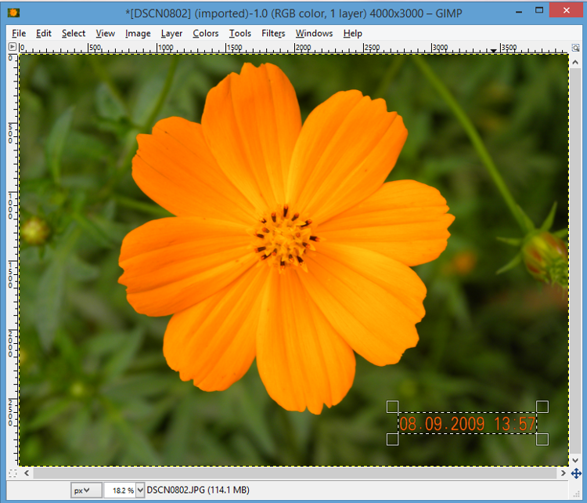Click the 18.2 % zoom field
Screen dimensions: 587x503
point(120,490)
